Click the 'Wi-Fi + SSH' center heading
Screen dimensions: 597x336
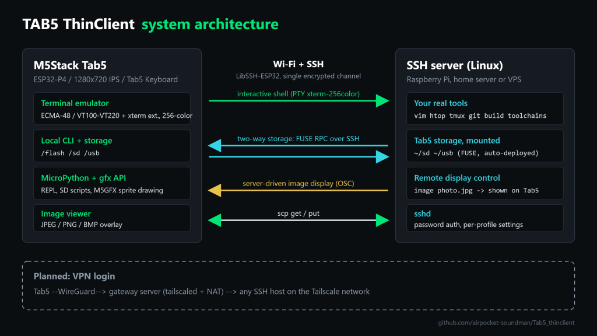point(298,64)
